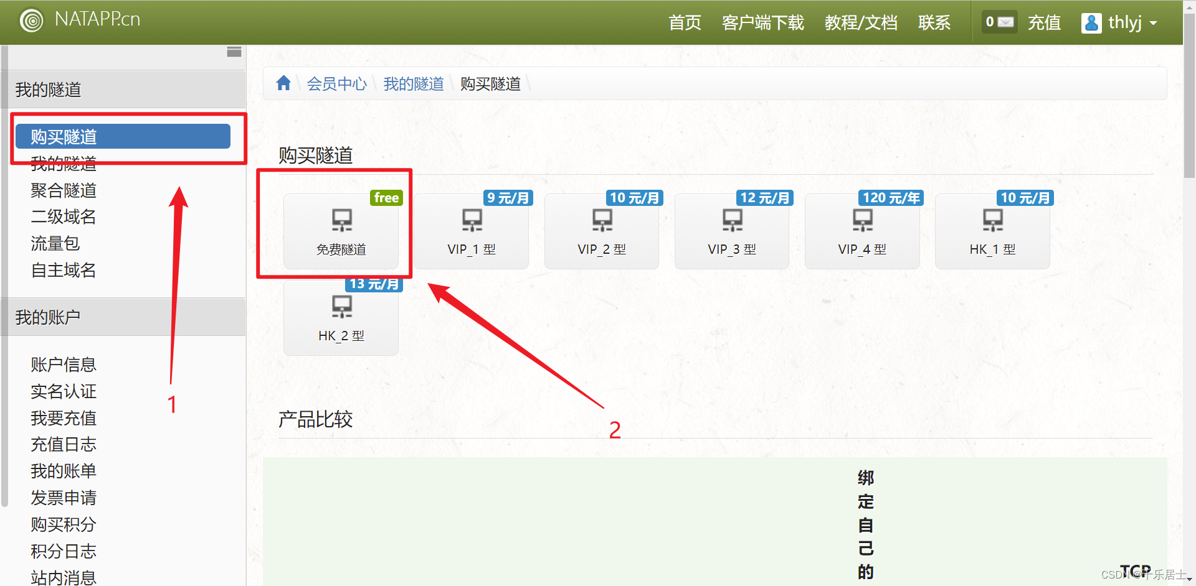
Task: Click 充值 in the top bar
Action: (x=1044, y=22)
